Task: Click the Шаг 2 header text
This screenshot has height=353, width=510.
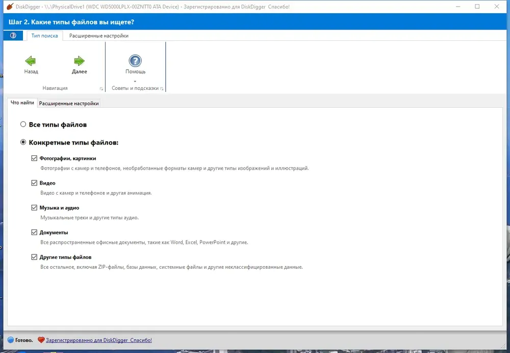Action: [71, 22]
